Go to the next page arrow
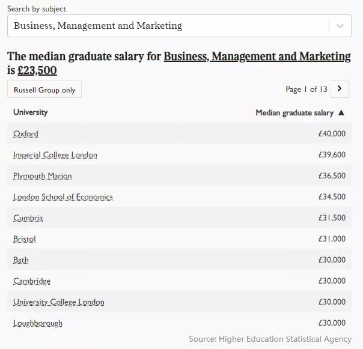Image resolution: width=363 pixels, height=349 pixels. 339,89
